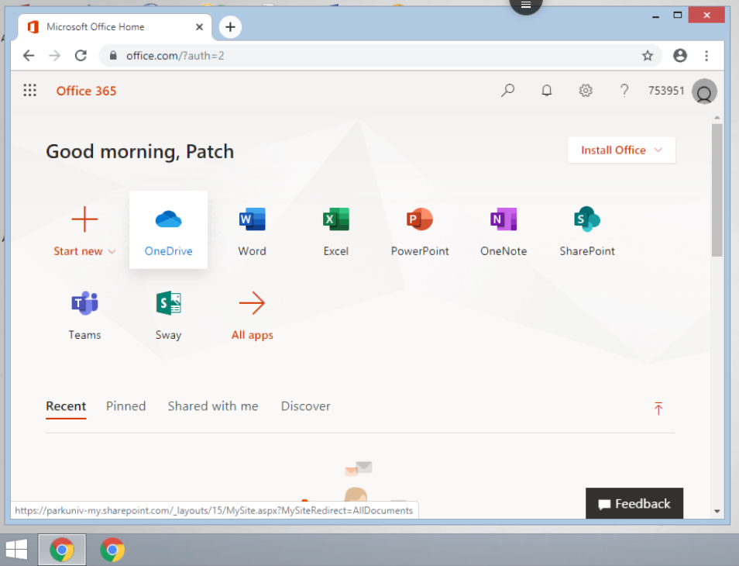Image resolution: width=739 pixels, height=566 pixels.
Task: Open Chrome profile icon in toolbar
Action: tap(679, 56)
